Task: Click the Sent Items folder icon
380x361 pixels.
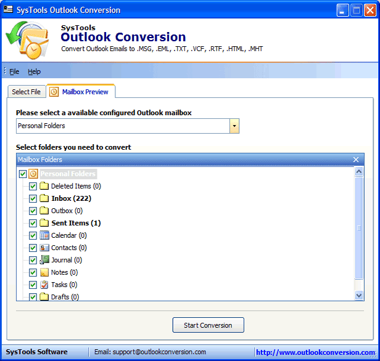Action: coord(44,223)
